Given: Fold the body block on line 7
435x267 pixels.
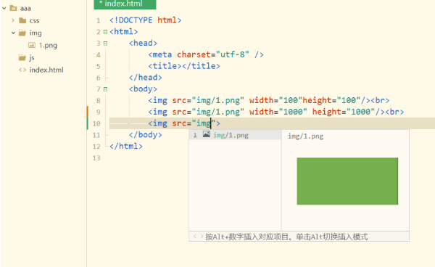Looking at the screenshot, I should [105, 89].
